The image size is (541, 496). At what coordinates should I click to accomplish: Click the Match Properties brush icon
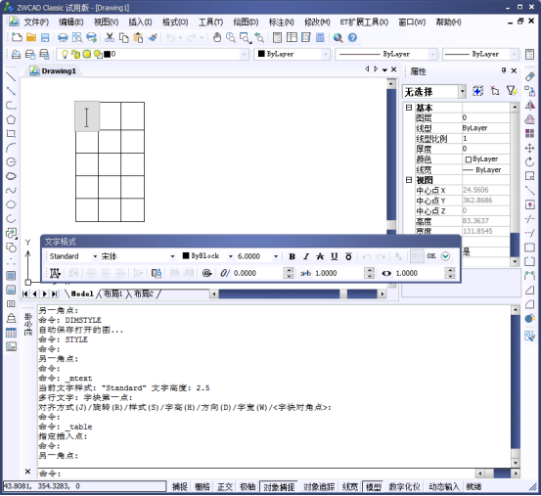[153, 37]
